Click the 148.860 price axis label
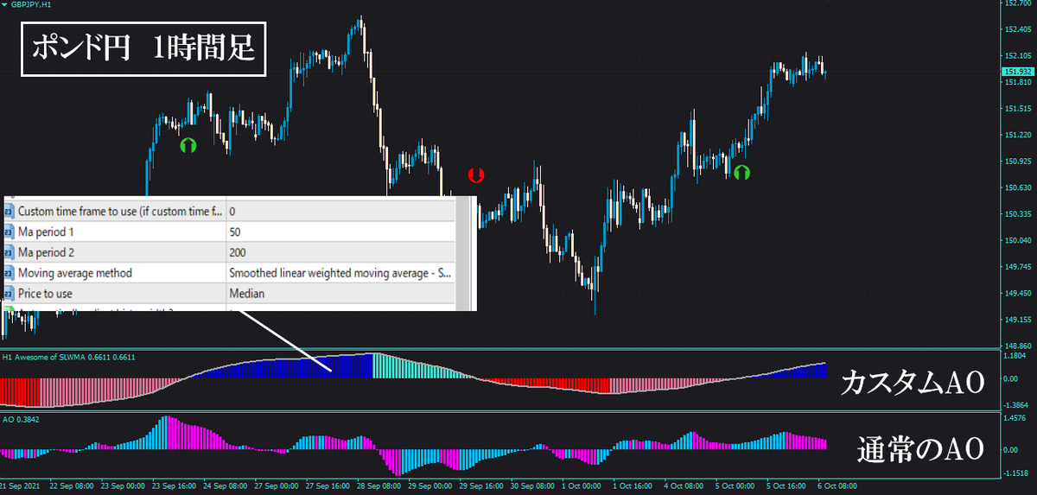Screen dimensions: 1037x495 pos(1017,346)
